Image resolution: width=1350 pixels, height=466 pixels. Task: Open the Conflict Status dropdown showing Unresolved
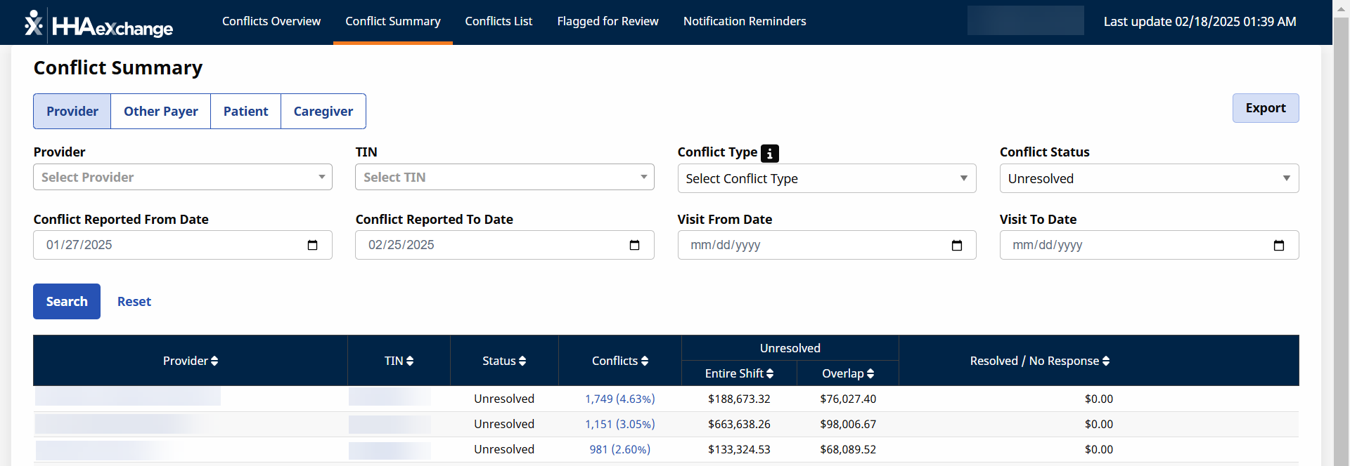tap(1148, 179)
